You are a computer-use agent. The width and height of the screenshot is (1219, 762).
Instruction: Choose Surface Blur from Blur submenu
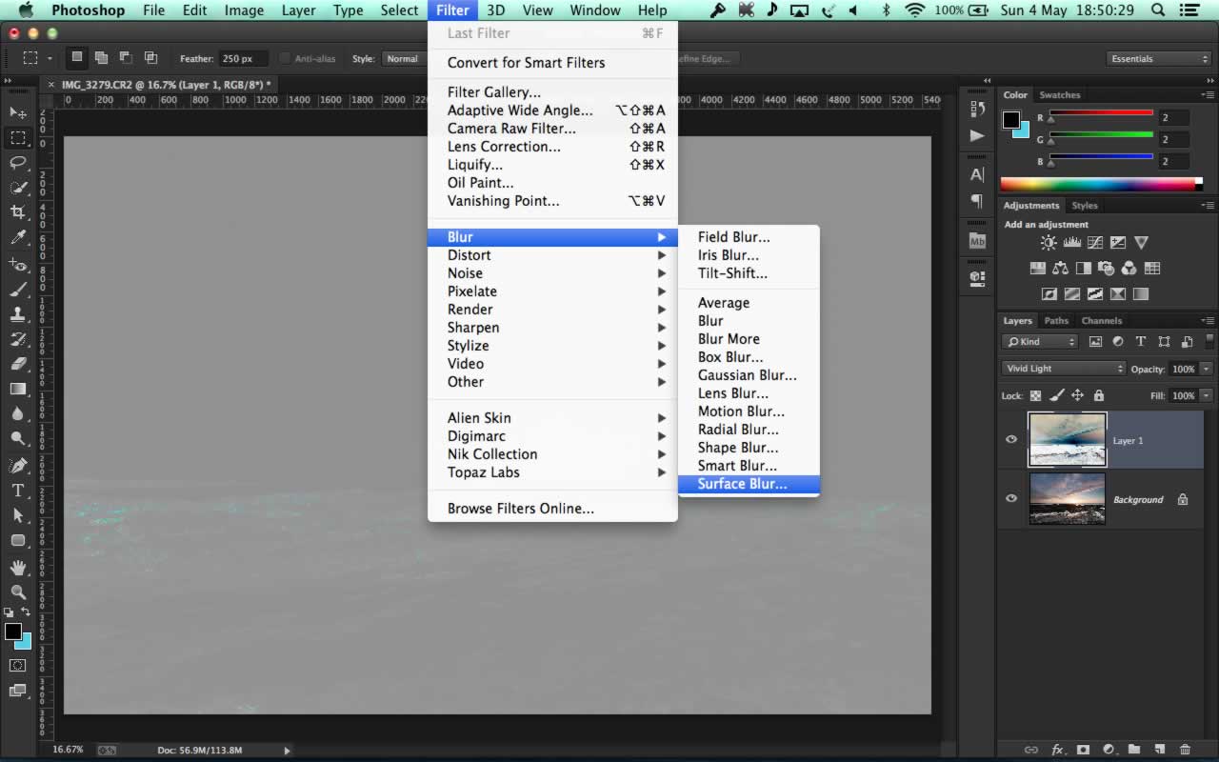click(749, 484)
